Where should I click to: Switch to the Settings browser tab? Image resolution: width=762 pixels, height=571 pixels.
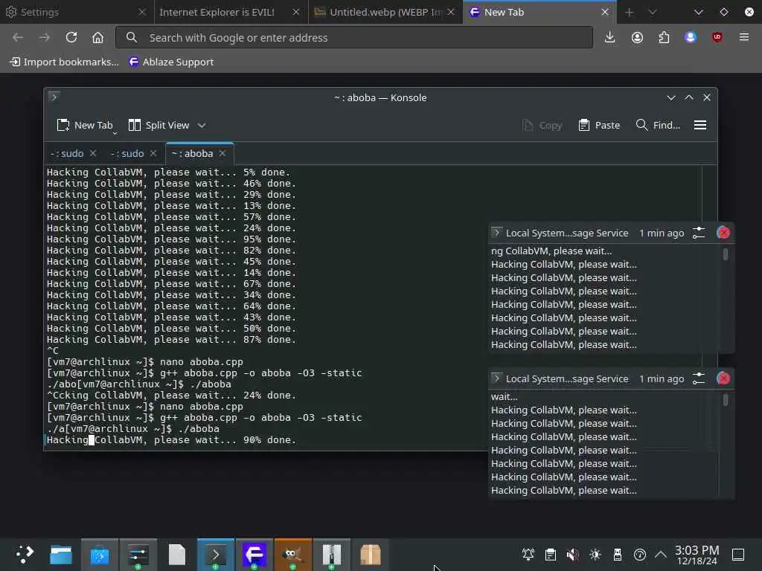click(x=77, y=12)
